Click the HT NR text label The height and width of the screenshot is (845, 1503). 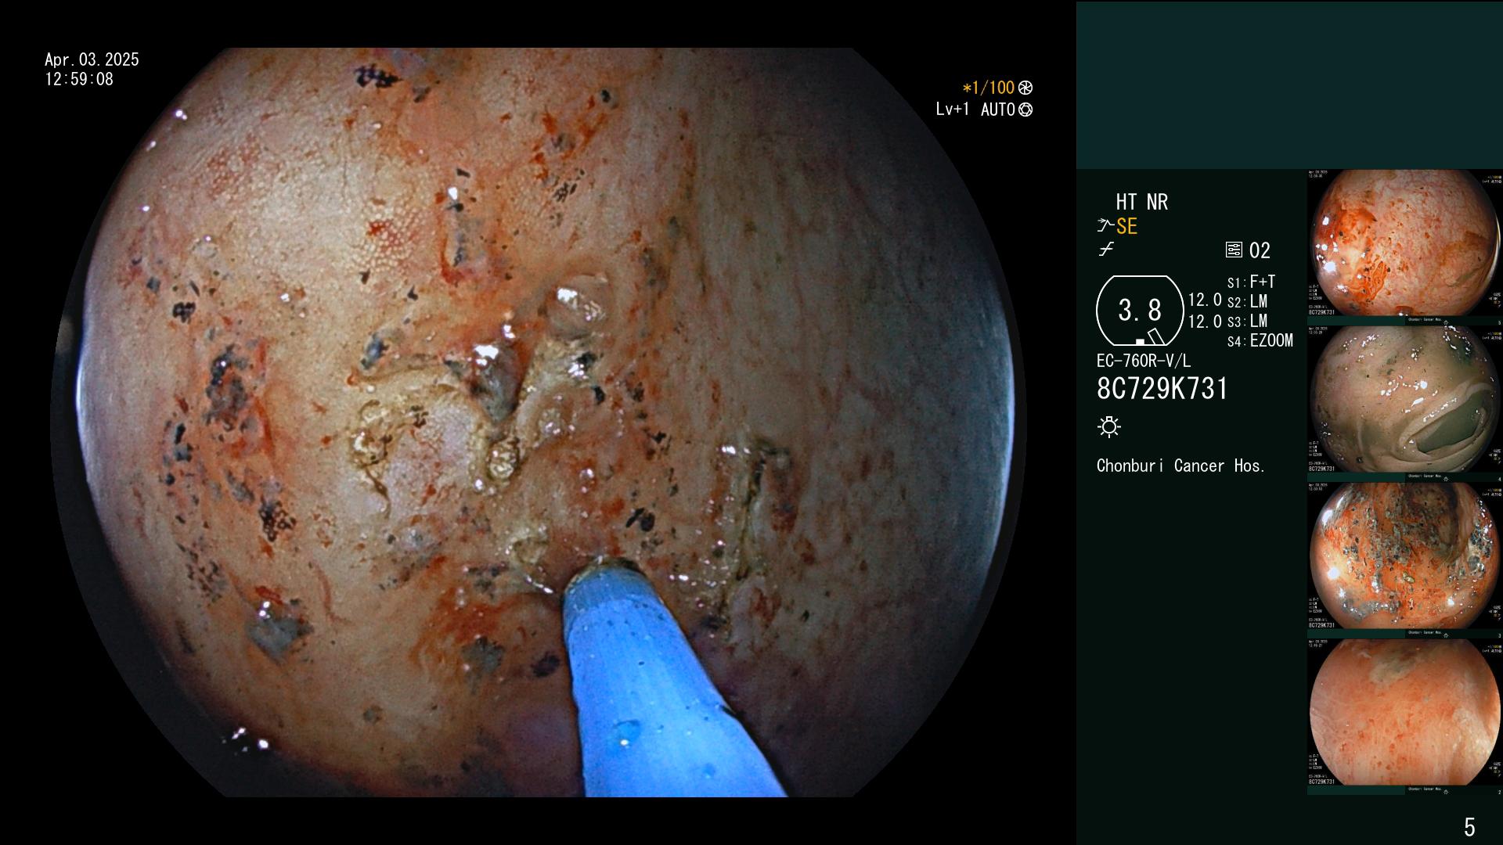pyautogui.click(x=1141, y=202)
